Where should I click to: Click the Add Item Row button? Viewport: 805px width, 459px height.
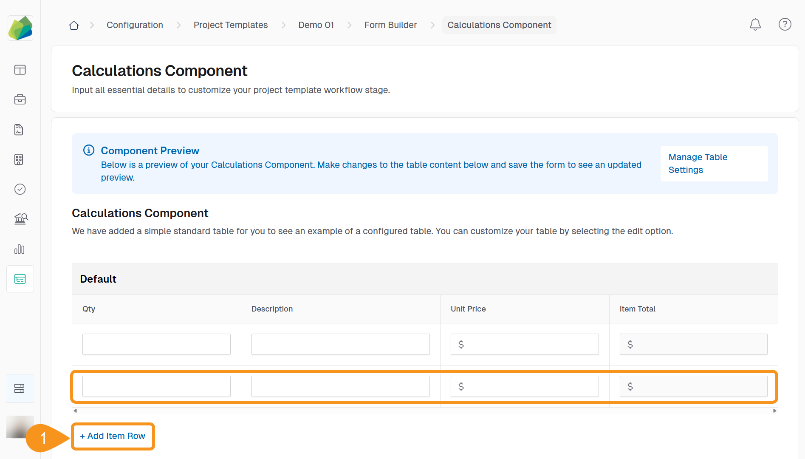point(113,436)
